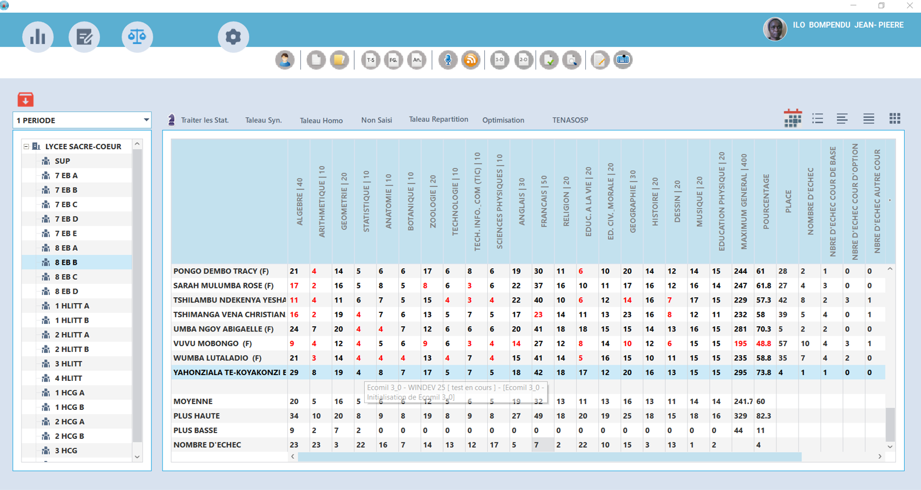Screen dimensions: 921x490
Task: Click the blue microphone toolbar icon
Action: (x=448, y=60)
